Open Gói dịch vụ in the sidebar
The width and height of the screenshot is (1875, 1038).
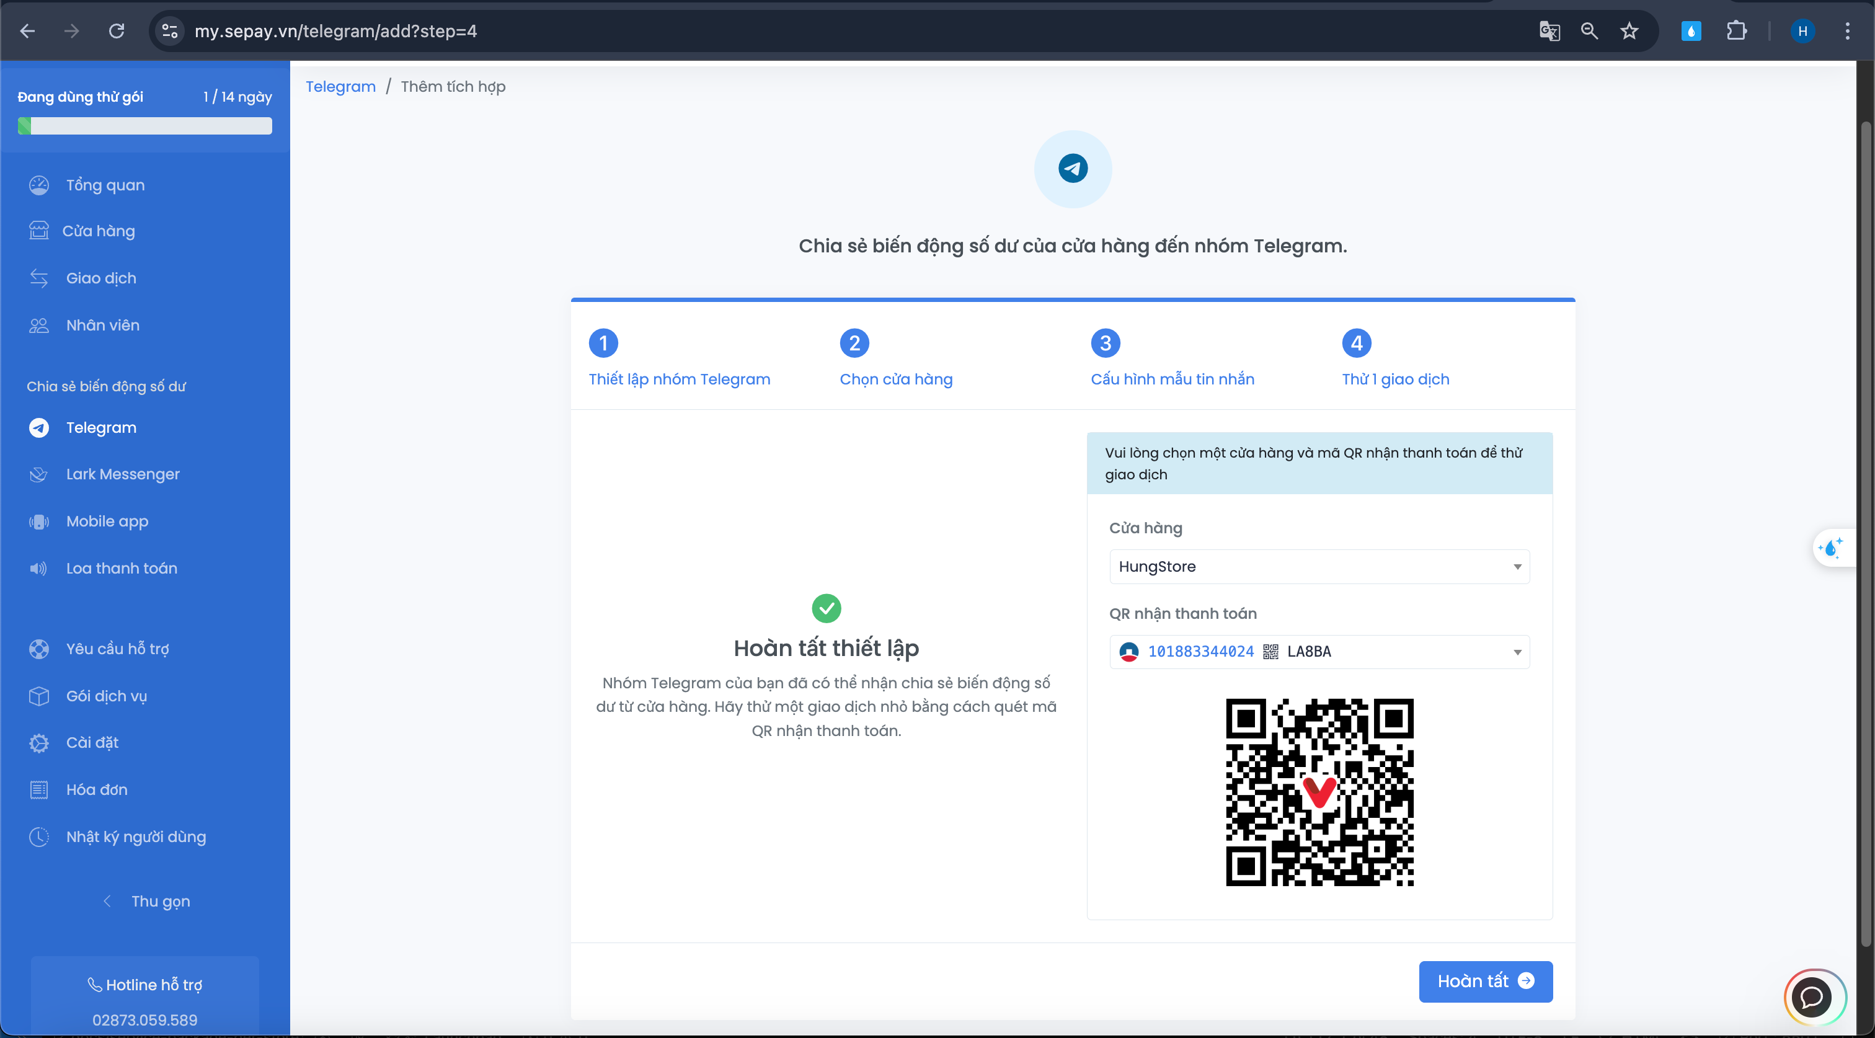point(106,696)
